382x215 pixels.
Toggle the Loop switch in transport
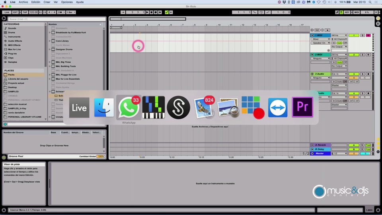[261, 12]
